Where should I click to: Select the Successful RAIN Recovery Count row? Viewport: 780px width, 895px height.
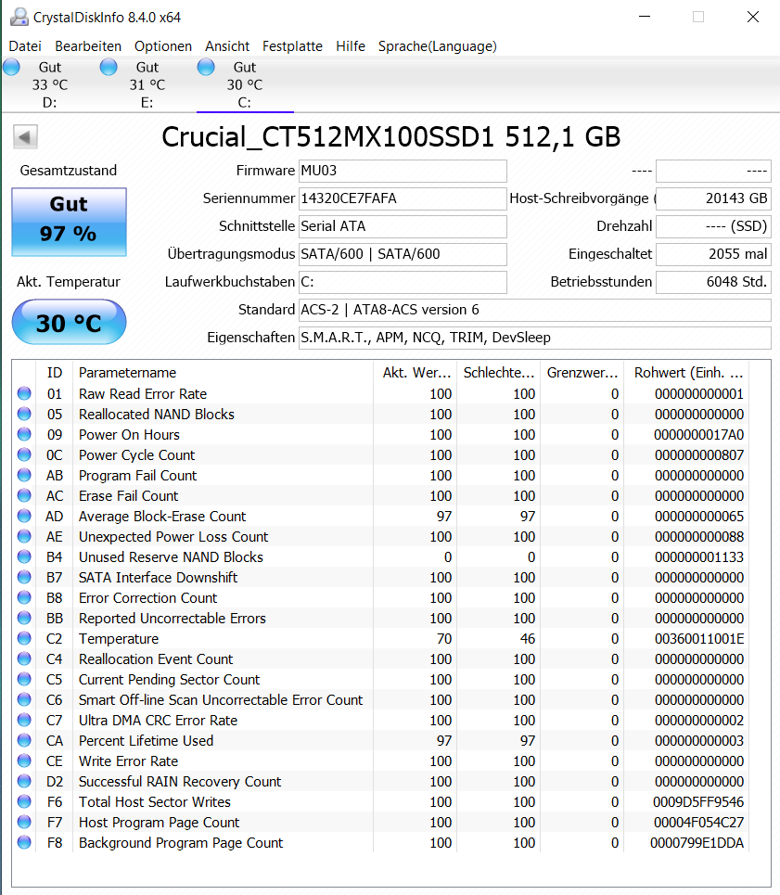pos(380,782)
